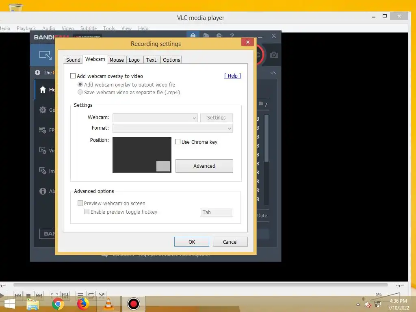Switch to the Webcam tab
Image resolution: width=416 pixels, height=312 pixels.
pyautogui.click(x=95, y=59)
